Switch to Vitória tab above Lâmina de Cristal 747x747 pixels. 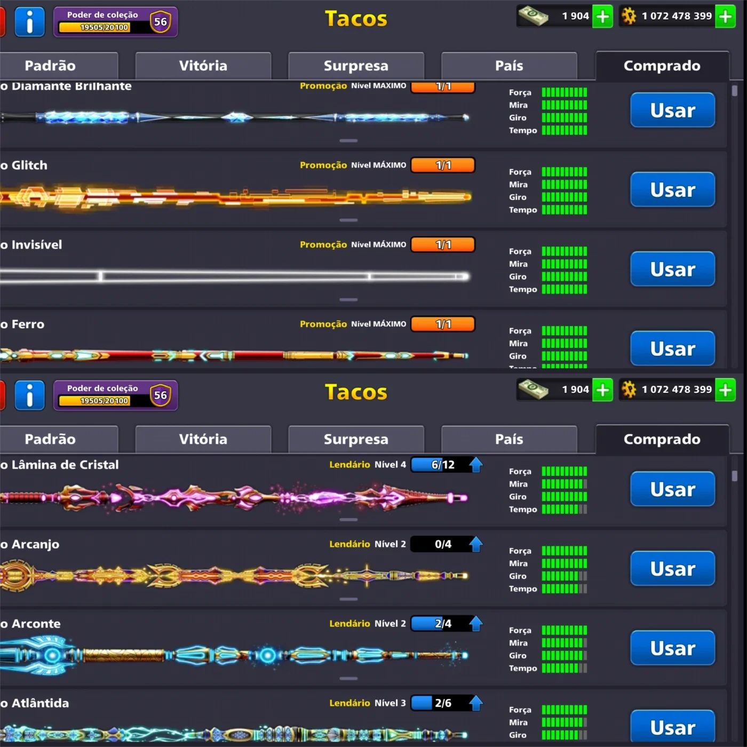click(203, 439)
